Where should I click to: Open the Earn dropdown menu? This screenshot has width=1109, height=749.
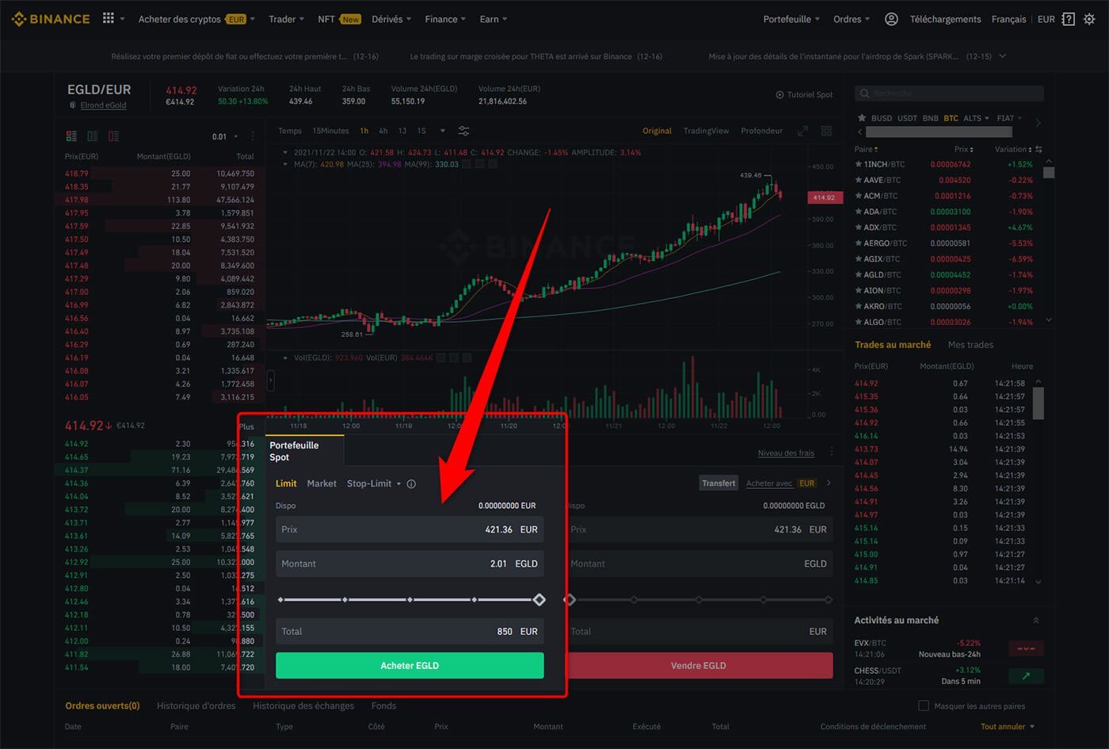[x=494, y=19]
